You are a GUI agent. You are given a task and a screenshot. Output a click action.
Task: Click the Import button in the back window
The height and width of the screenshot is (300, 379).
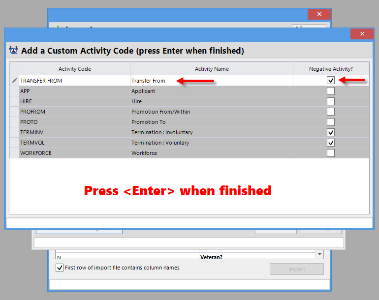coord(297,269)
